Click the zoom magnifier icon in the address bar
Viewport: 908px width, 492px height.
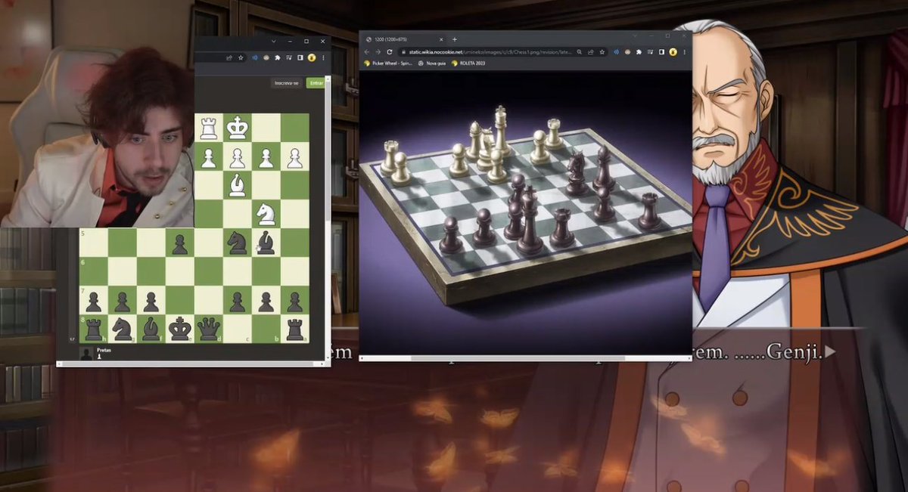click(580, 51)
